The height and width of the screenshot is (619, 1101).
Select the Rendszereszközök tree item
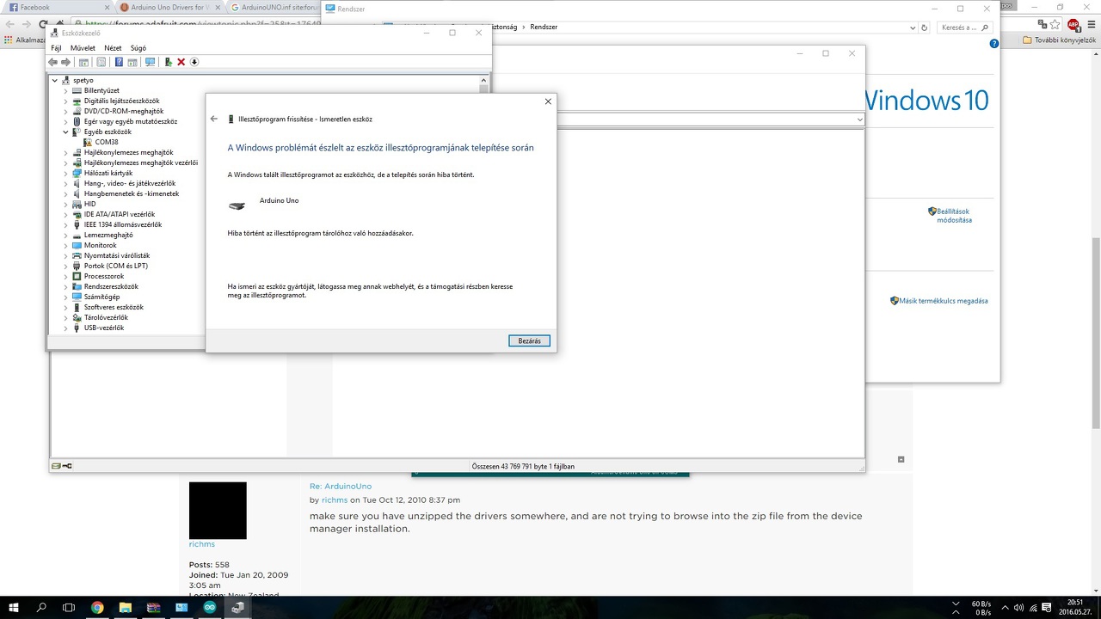tap(111, 286)
